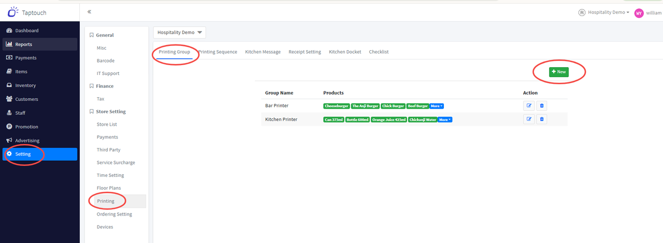Open Ordering Setting in settings list
663x243 pixels.
click(114, 214)
